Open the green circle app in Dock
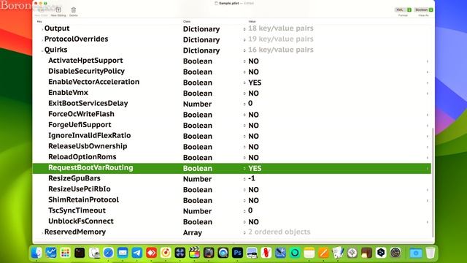467x263 pixels. point(295,253)
